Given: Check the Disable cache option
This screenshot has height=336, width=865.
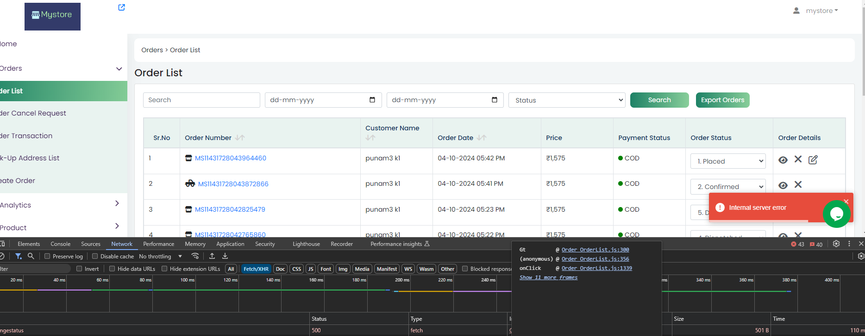Looking at the screenshot, I should pos(95,256).
